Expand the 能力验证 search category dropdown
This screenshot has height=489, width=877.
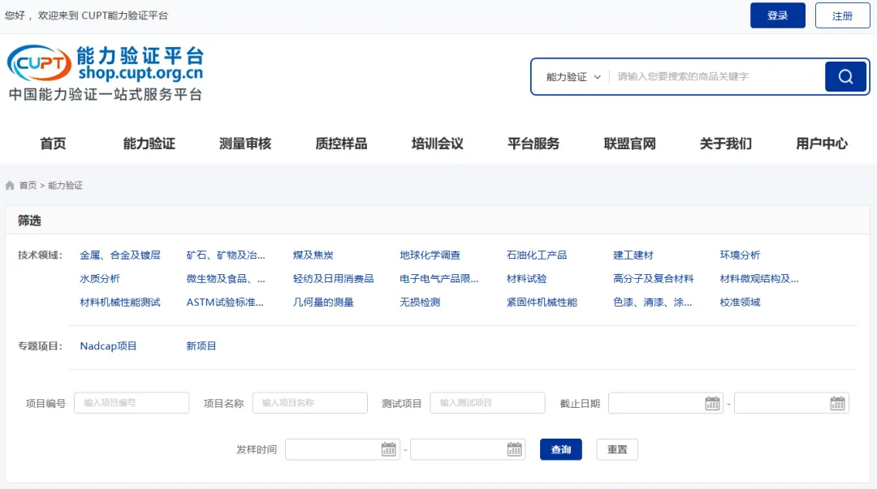click(573, 77)
